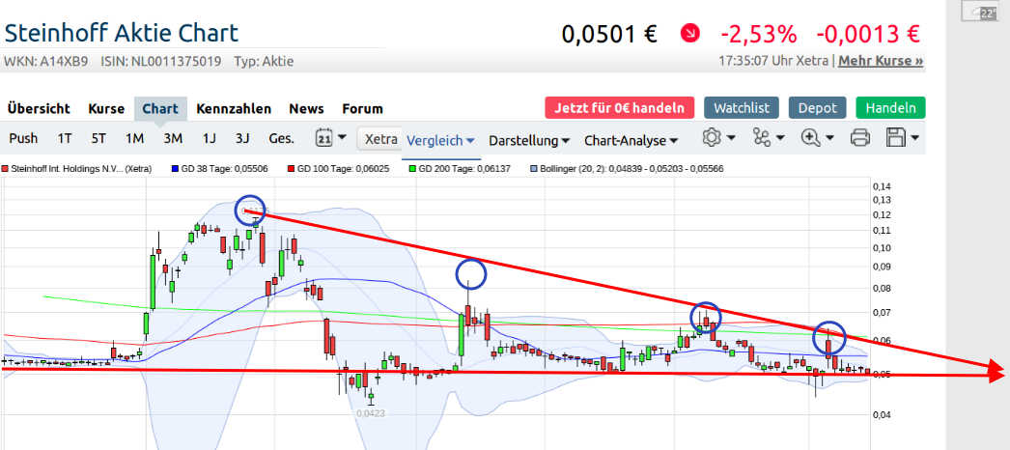Click the Typ: Aktie text
1010x450 pixels.
click(x=264, y=62)
